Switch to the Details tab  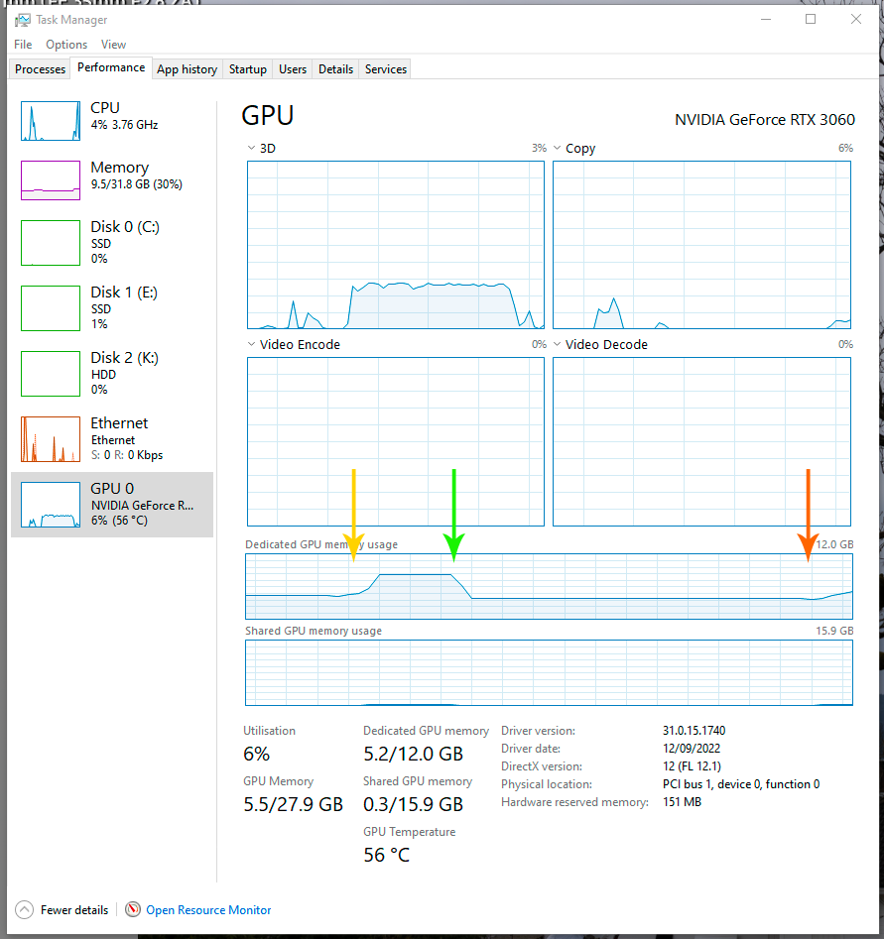click(335, 68)
